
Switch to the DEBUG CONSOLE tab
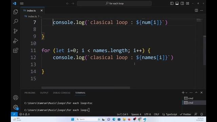(62, 93)
